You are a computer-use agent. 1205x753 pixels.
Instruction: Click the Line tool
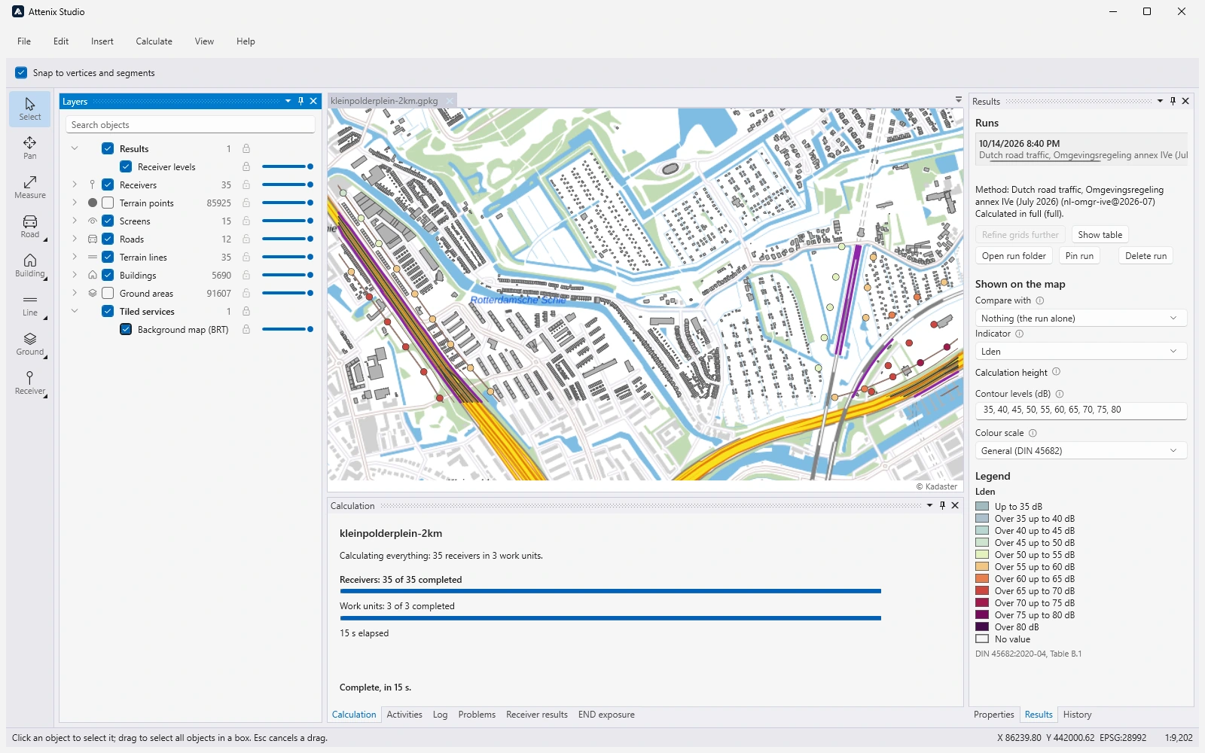(30, 305)
